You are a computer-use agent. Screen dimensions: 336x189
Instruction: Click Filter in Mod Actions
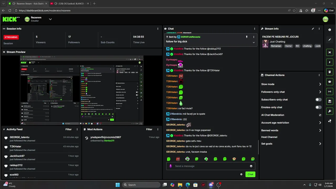149,129
